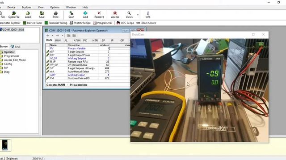This screenshot has width=286, height=160.
Task: Open the back history dropdown arrow
Action: click(x=53, y=36)
